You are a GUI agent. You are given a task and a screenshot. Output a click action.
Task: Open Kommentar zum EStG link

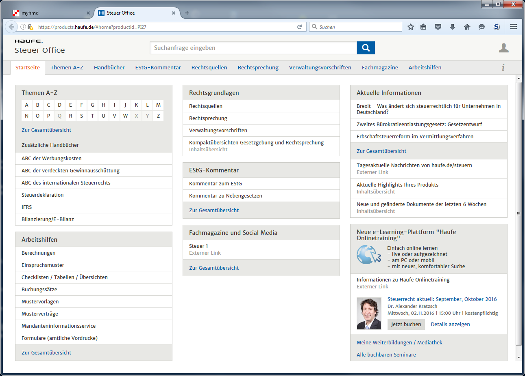pyautogui.click(x=216, y=184)
